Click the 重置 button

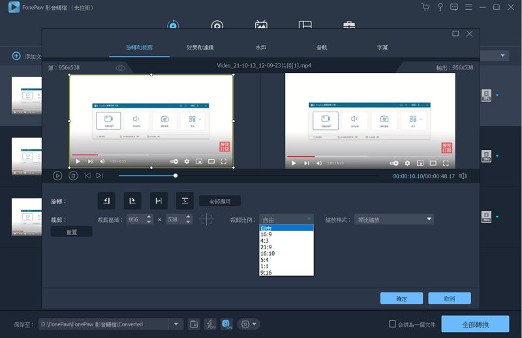click(72, 232)
